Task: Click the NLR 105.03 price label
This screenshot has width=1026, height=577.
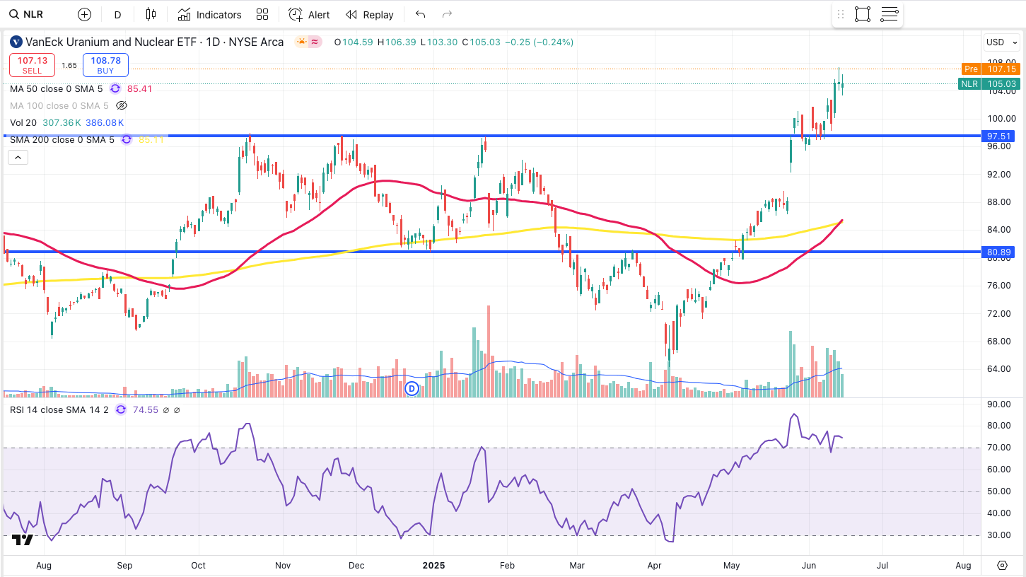Action: click(x=989, y=83)
